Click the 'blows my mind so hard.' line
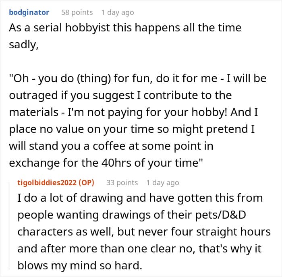The image size is (282, 277). pos(80,265)
